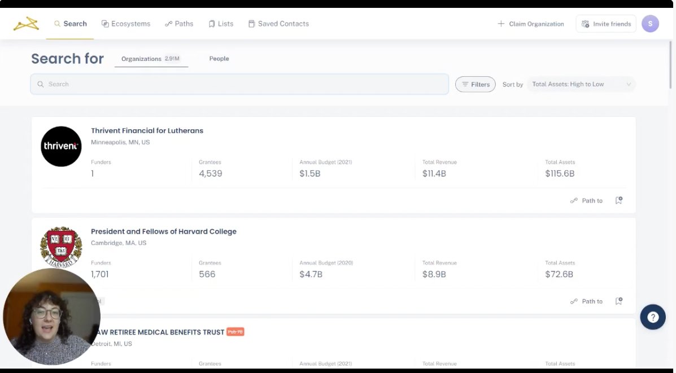Click the Filters lines icon
Image resolution: width=676 pixels, height=373 pixels.
pos(465,85)
